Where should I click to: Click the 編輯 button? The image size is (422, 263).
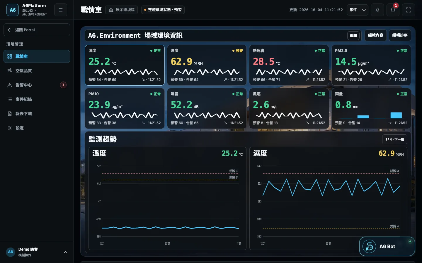[x=353, y=35]
